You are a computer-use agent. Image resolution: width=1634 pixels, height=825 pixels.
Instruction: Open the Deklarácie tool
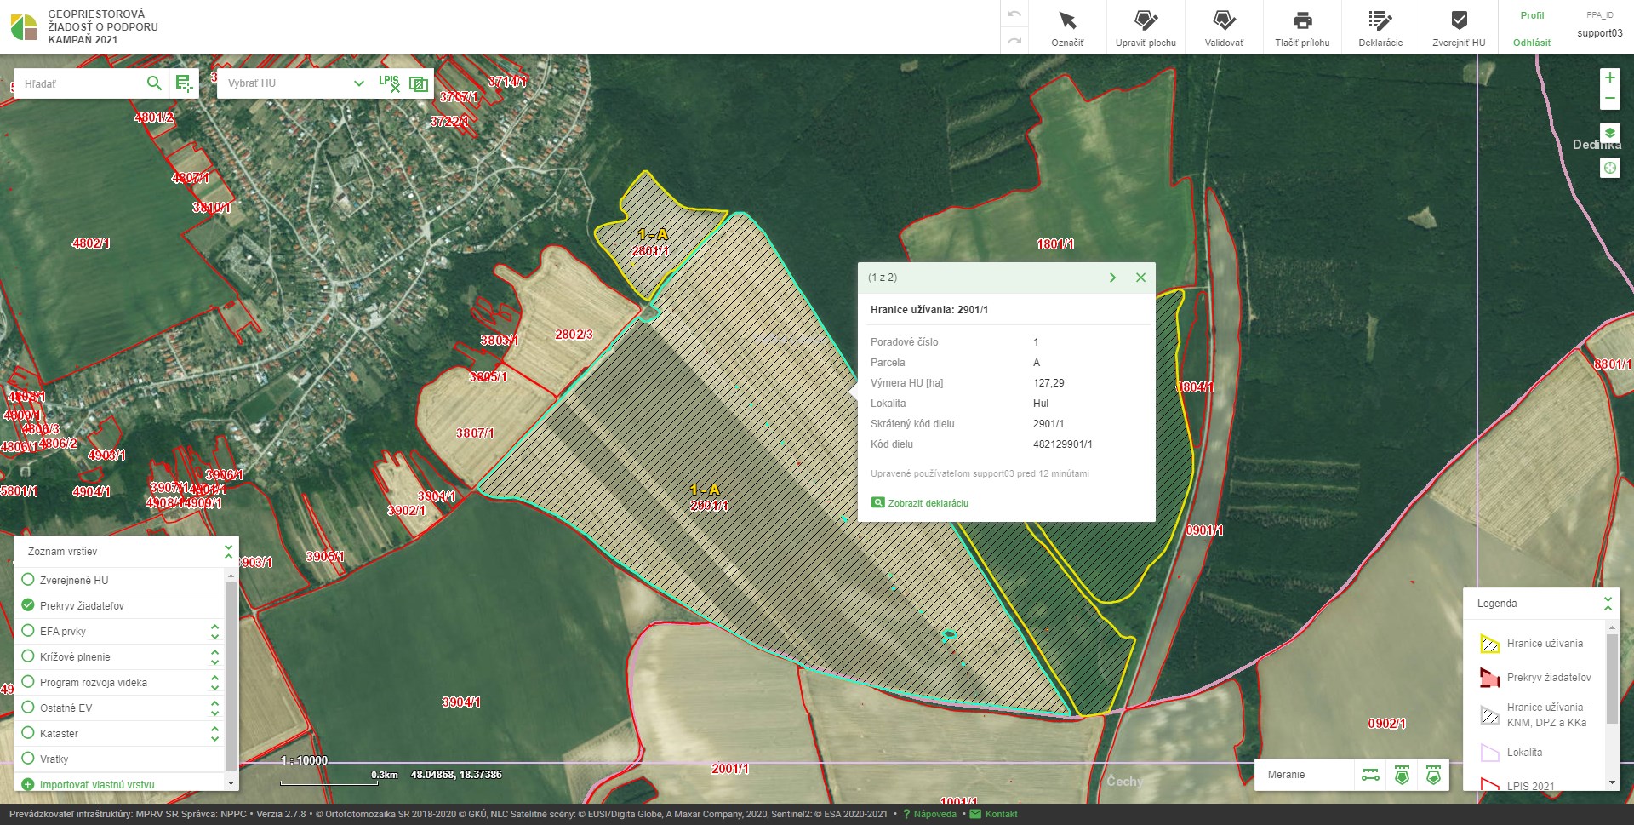pyautogui.click(x=1380, y=27)
